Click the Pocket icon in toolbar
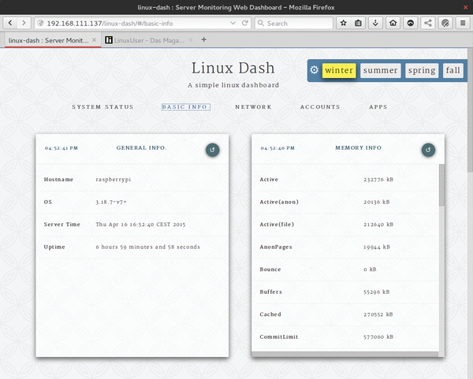Image resolution: width=473 pixels, height=379 pixels. point(411,23)
